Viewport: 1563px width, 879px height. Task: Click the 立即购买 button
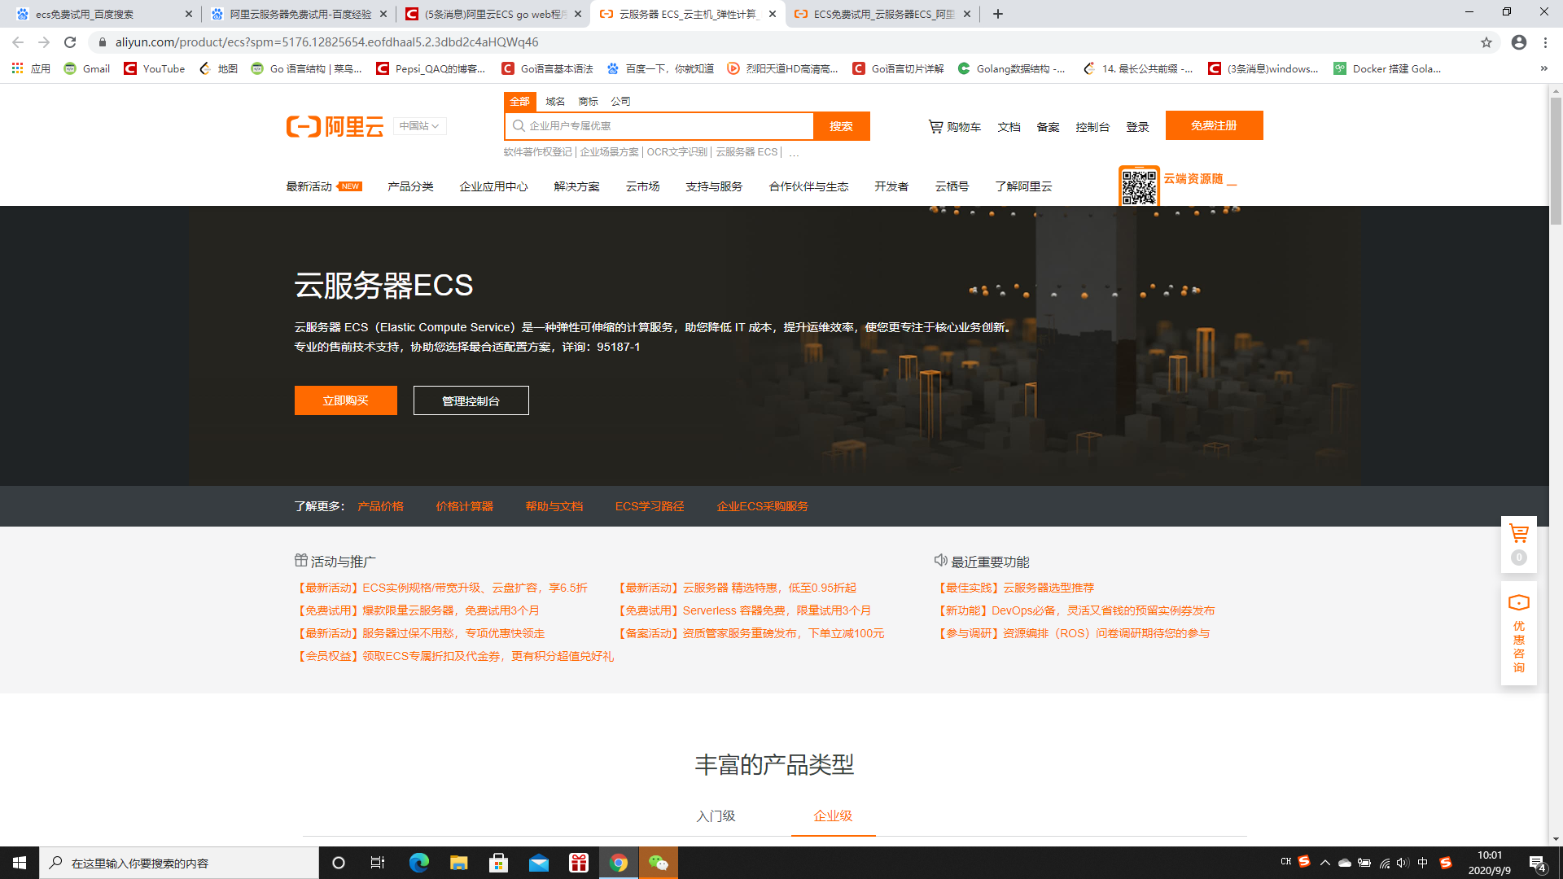point(345,400)
